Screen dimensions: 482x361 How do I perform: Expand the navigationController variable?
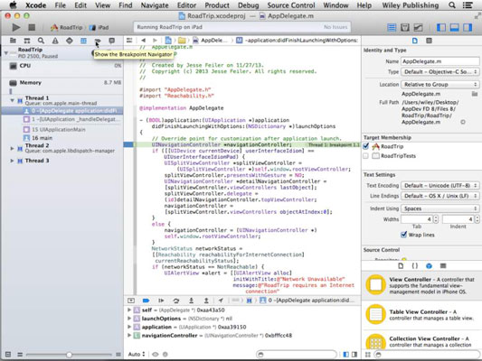point(129,335)
